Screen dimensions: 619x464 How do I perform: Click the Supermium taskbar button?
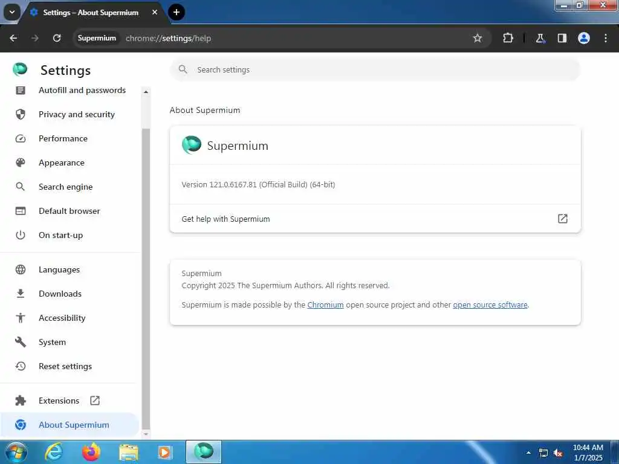coord(204,452)
